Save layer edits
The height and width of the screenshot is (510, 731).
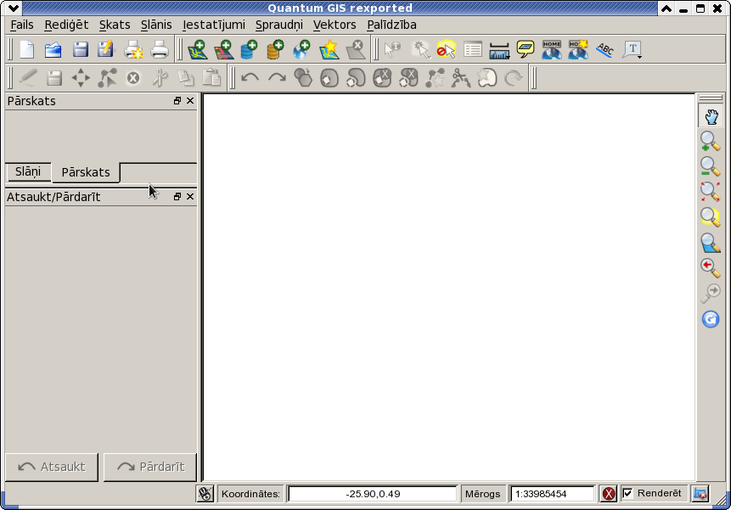54,78
